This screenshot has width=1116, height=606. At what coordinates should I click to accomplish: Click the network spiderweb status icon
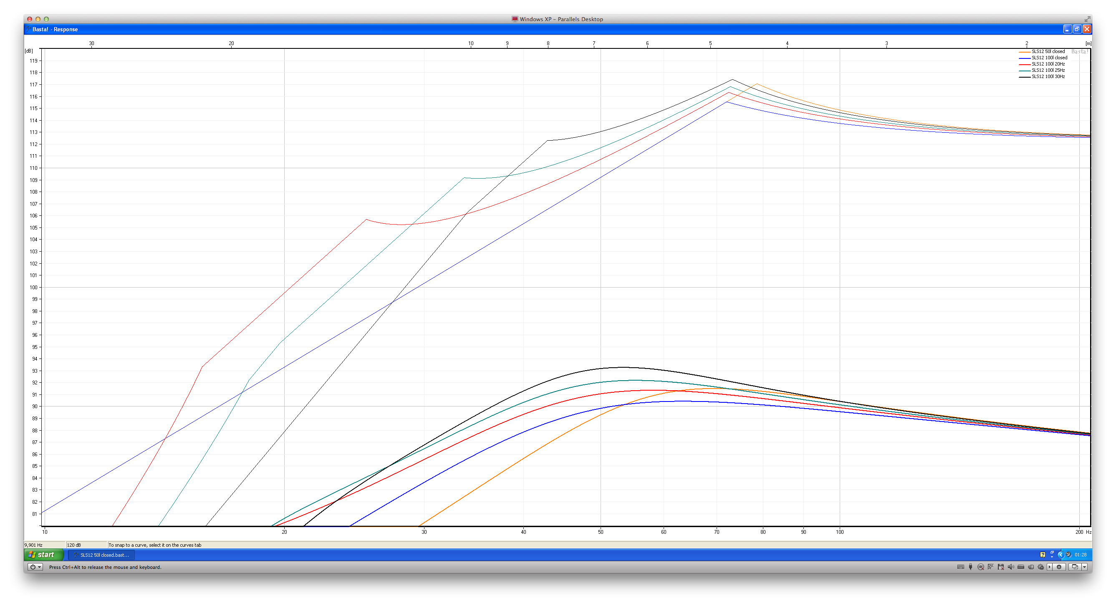991,567
